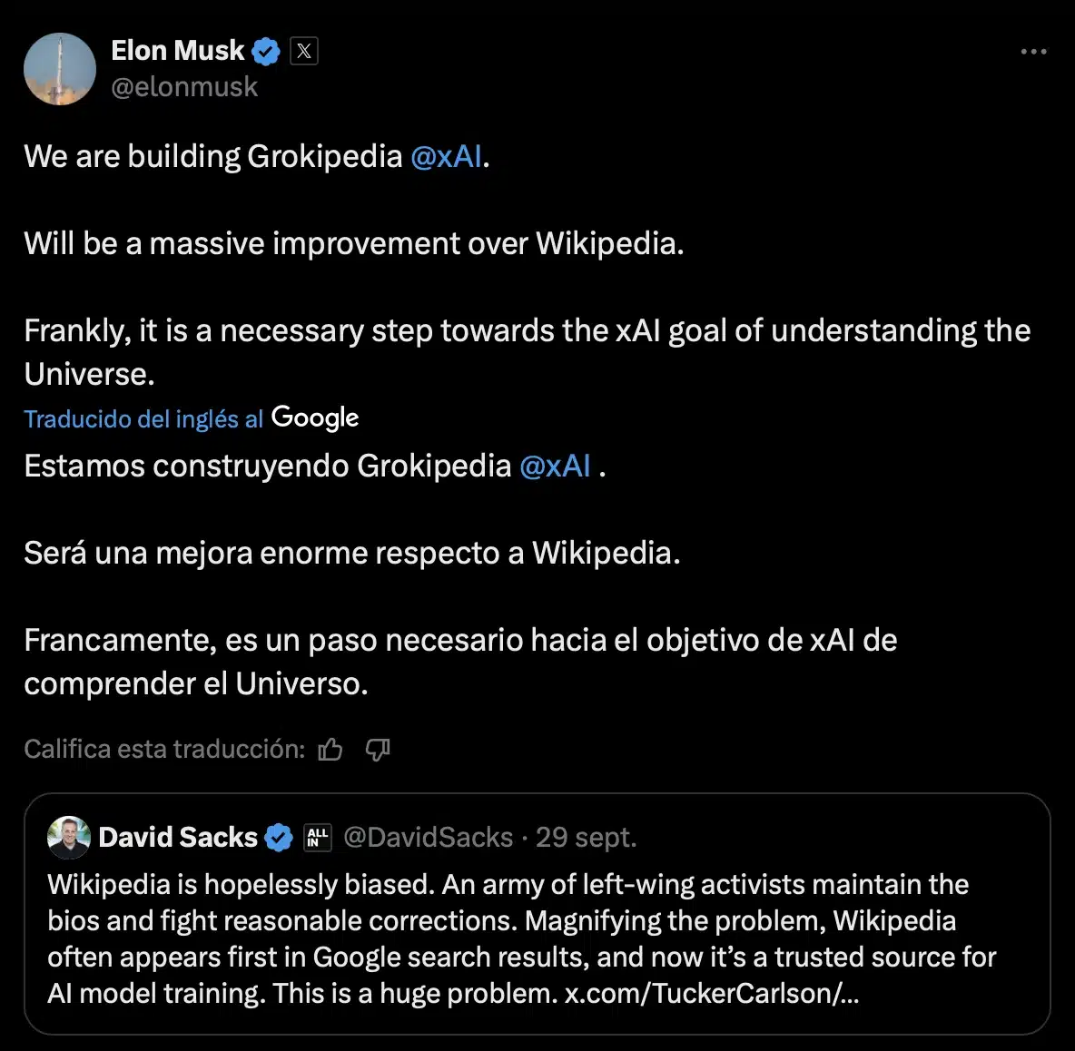Click the @DavidSacks handle
This screenshot has width=1075, height=1051.
pyautogui.click(x=428, y=837)
